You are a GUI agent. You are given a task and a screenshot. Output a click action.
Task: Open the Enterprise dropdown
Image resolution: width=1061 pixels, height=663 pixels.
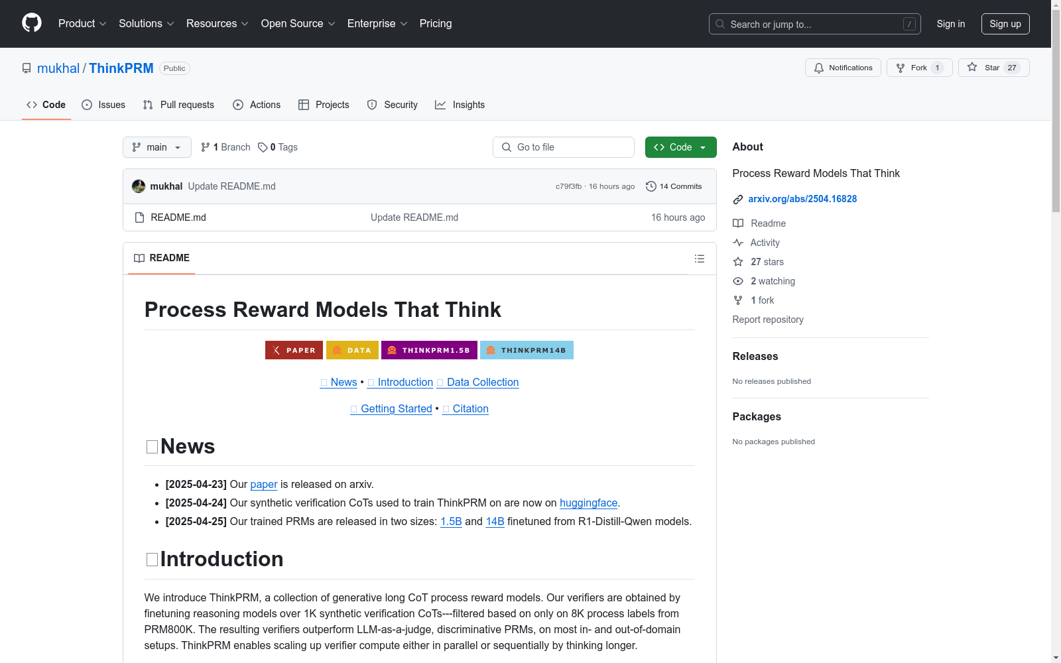tap(377, 24)
